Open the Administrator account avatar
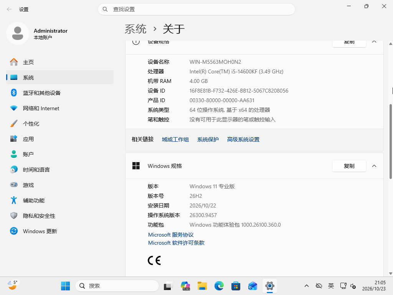 click(18, 33)
